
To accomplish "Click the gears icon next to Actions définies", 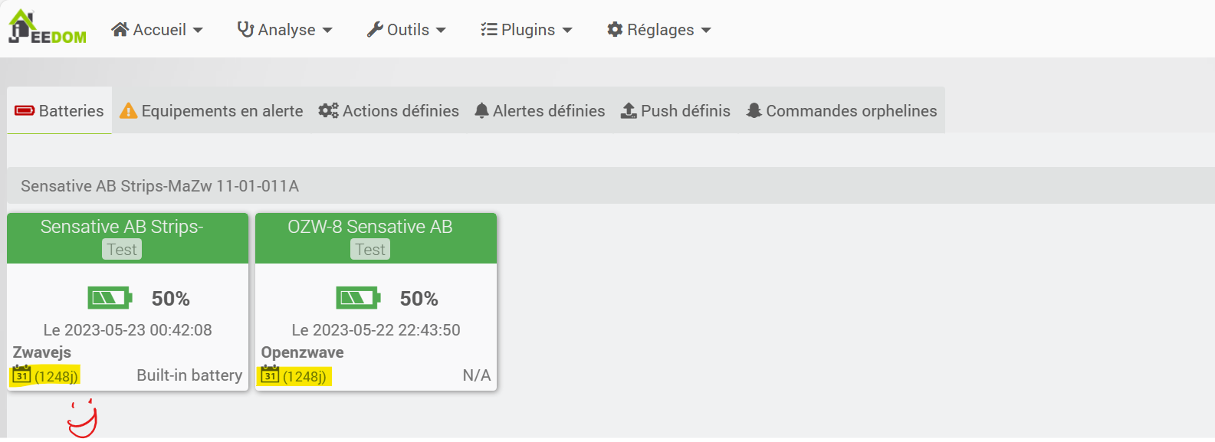I will [x=329, y=111].
